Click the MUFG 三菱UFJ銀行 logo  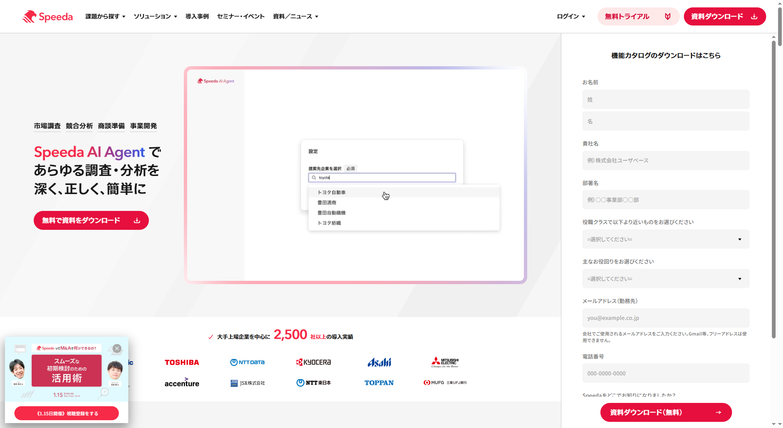445,383
